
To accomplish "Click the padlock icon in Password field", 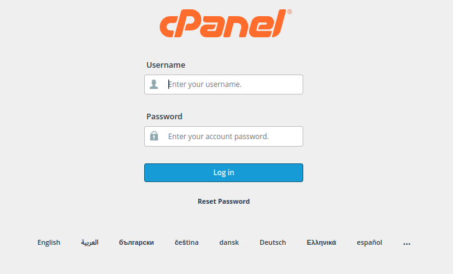I will point(154,136).
